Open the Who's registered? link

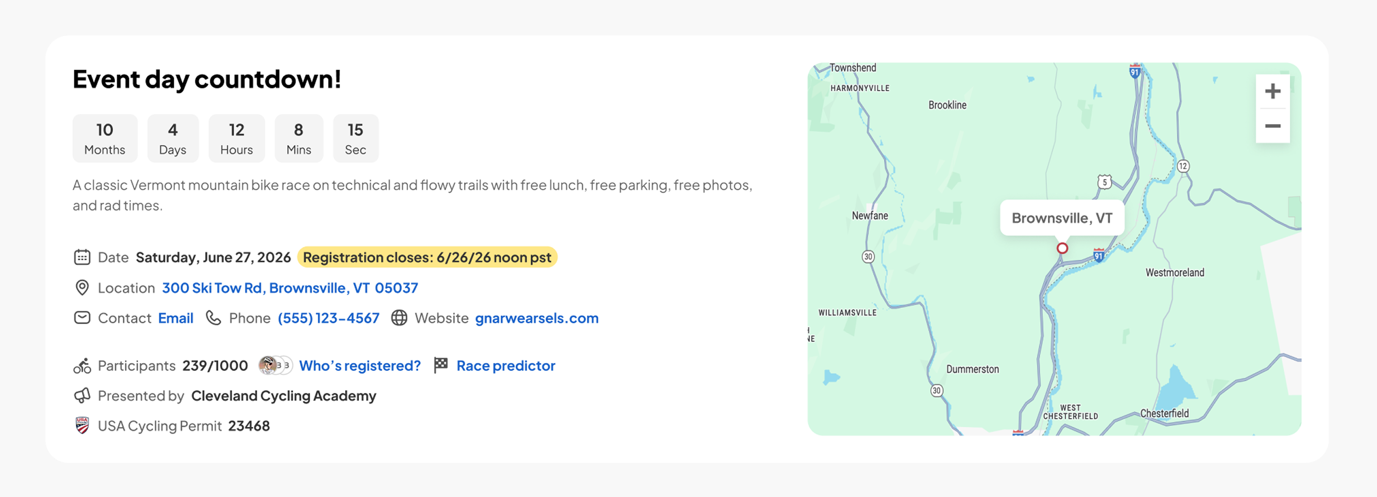point(360,366)
